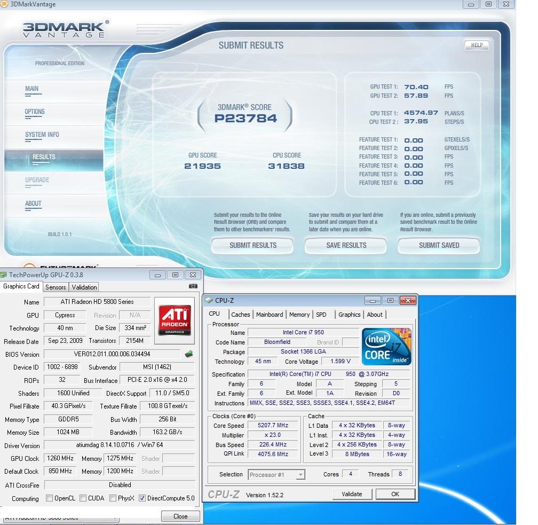Viewport: 538px width, 525px height.
Task: Click the QPI Link 4075.6 MHz value
Action: tap(273, 455)
